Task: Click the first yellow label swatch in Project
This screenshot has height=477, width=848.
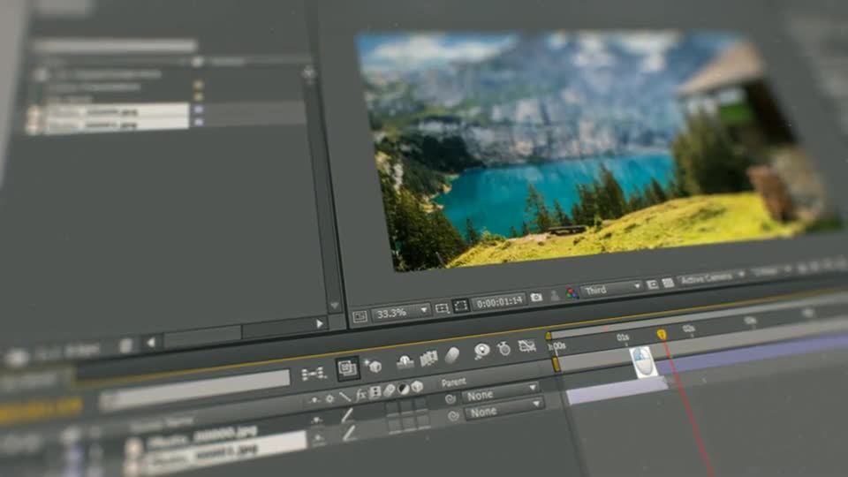Action: [199, 85]
